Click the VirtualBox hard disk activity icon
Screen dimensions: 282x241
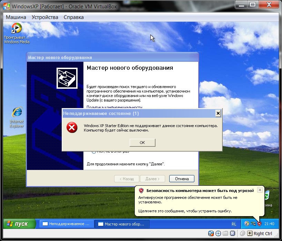(x=211, y=234)
